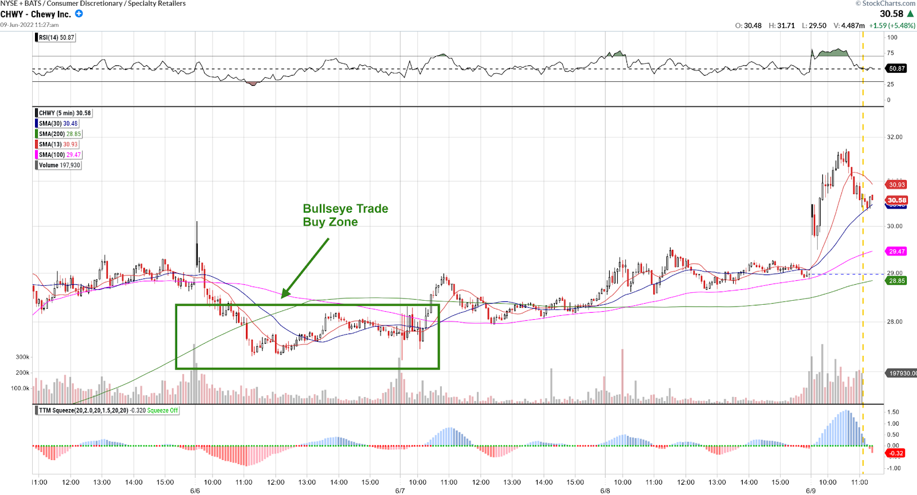Click the magenta 29.47 price axis tag
Screen dimensions: 917x495
(897, 252)
